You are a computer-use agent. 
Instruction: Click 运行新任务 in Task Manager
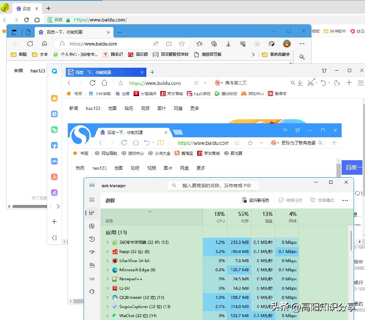[x=255, y=200]
